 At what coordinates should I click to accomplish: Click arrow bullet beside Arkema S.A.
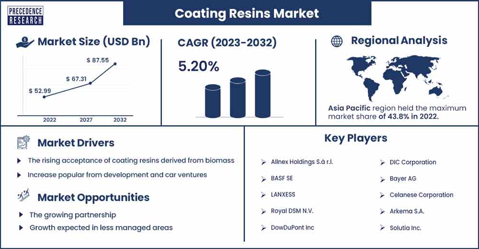coord(382,212)
